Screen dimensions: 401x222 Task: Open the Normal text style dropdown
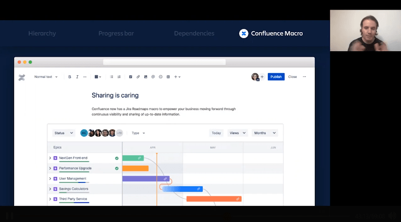point(45,77)
